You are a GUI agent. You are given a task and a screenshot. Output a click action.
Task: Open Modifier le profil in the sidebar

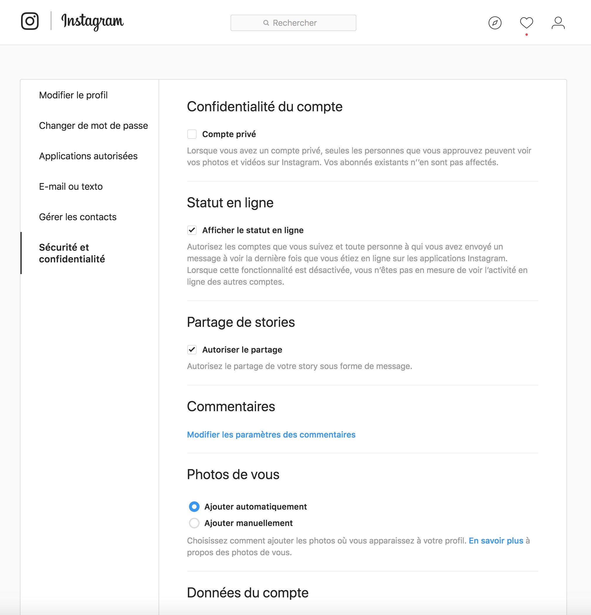coord(73,95)
